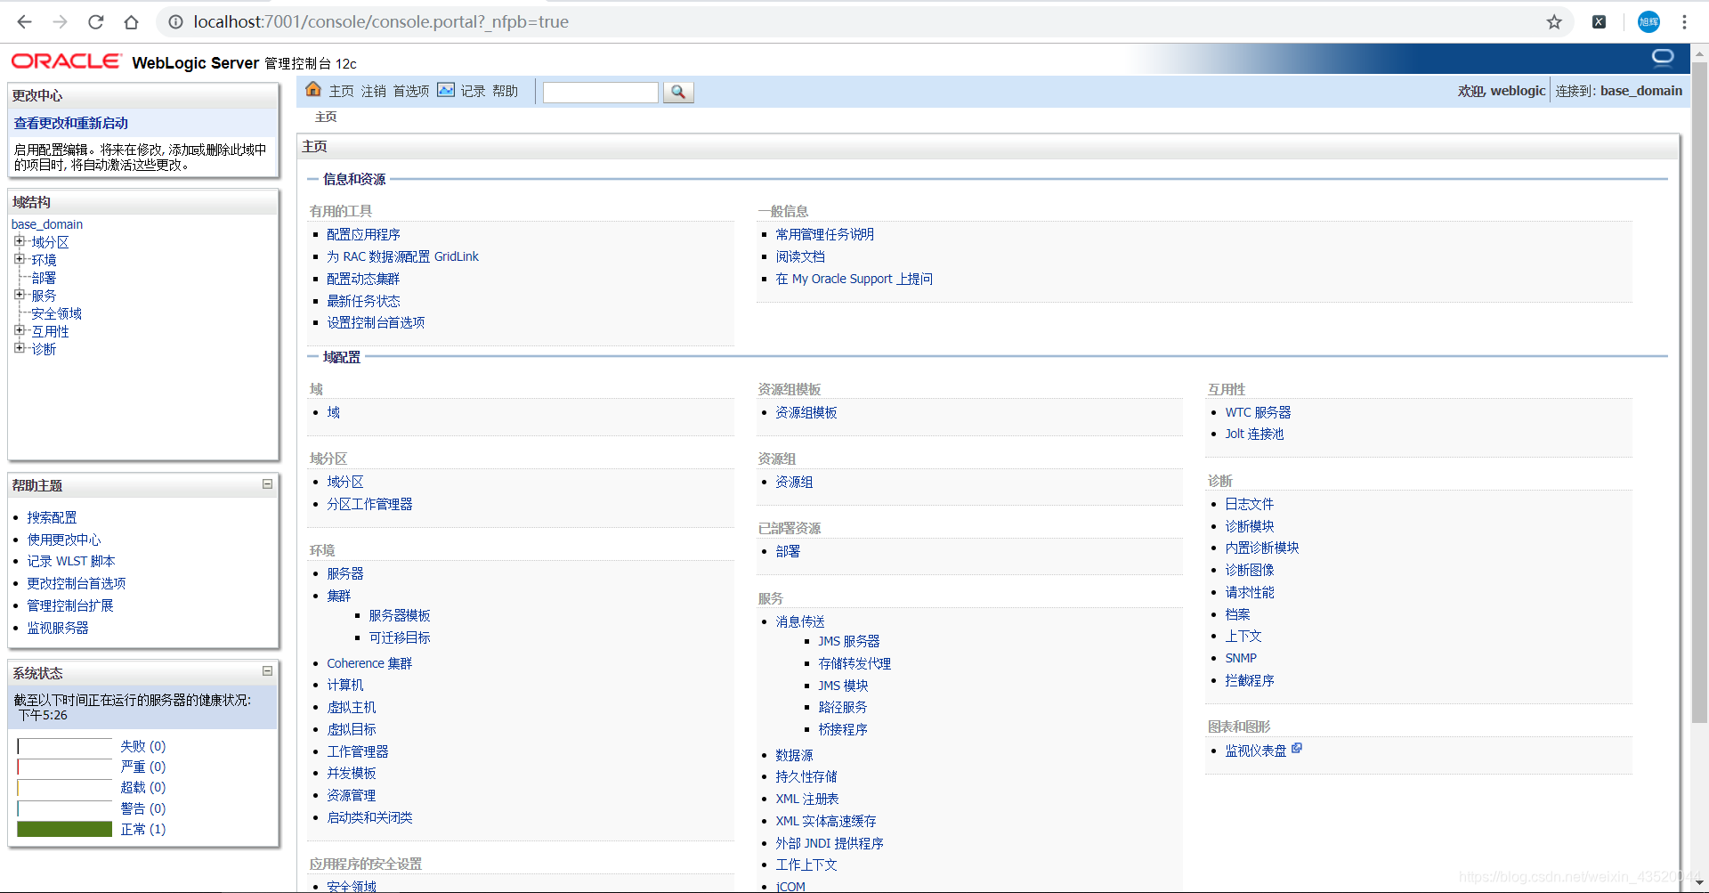Open SNMP link
Screen dimensions: 1709x893
point(1241,658)
